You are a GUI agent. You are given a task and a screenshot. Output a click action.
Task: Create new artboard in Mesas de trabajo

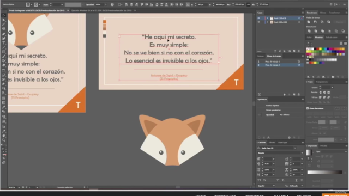tap(294, 94)
